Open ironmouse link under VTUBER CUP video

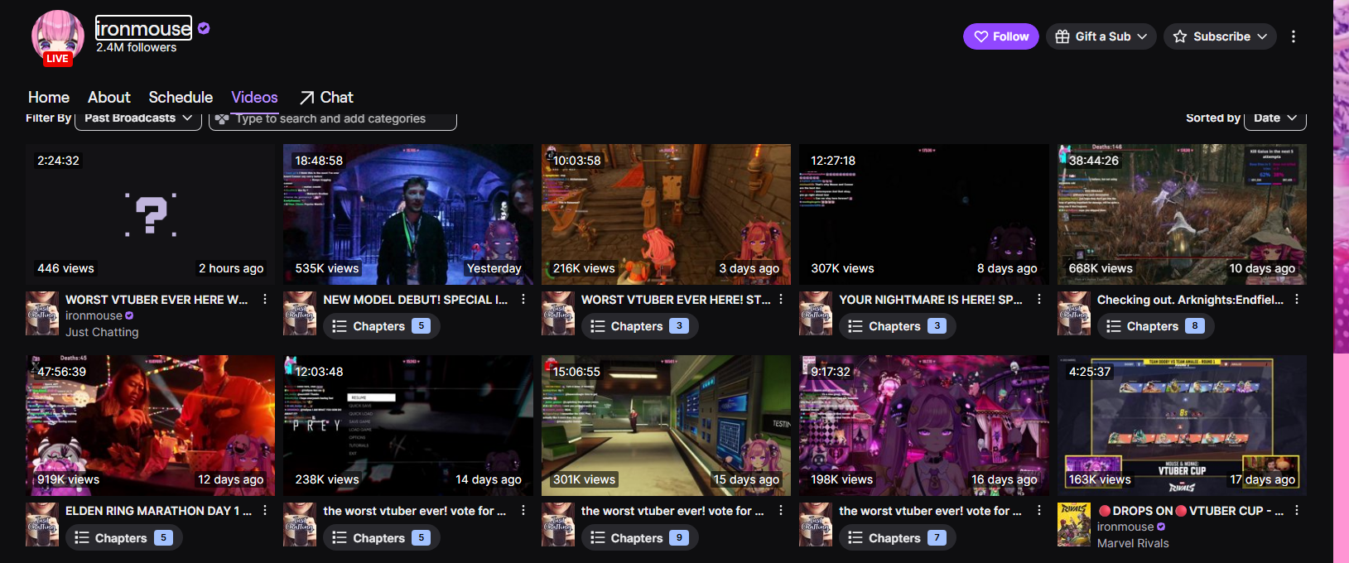[1125, 527]
